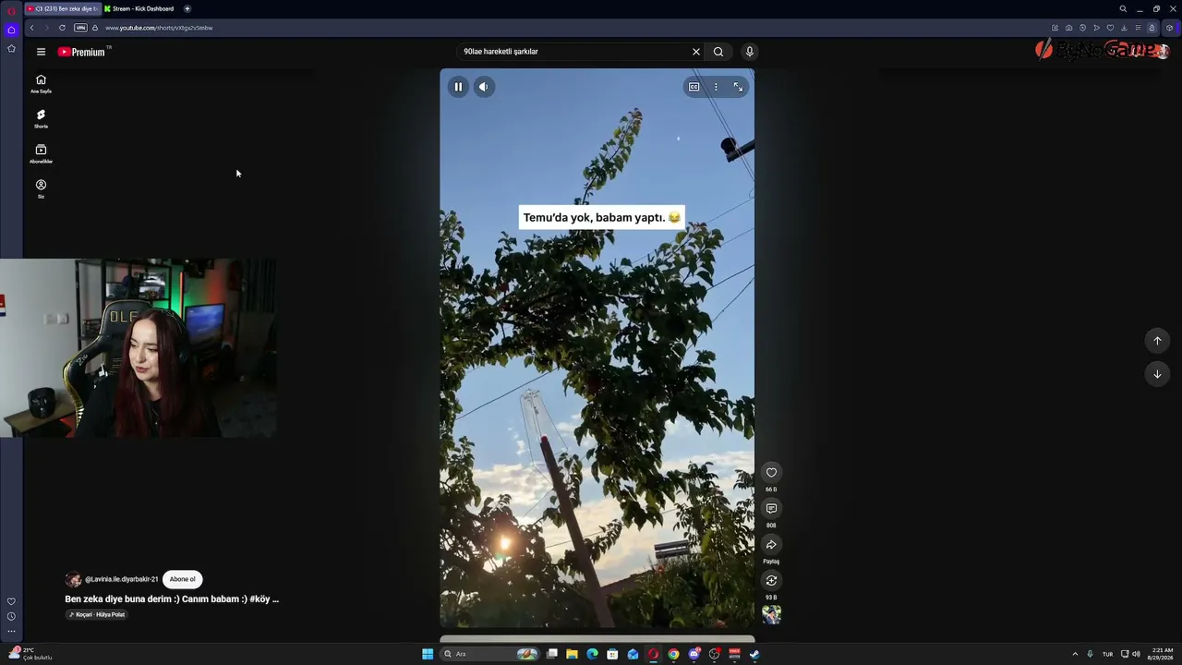Open the edit-note icon in the address bar
Screen dimensions: 1182x665
click(1055, 28)
